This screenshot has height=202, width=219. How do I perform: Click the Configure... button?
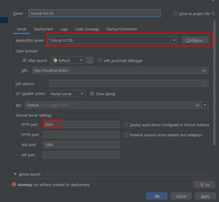point(195,40)
